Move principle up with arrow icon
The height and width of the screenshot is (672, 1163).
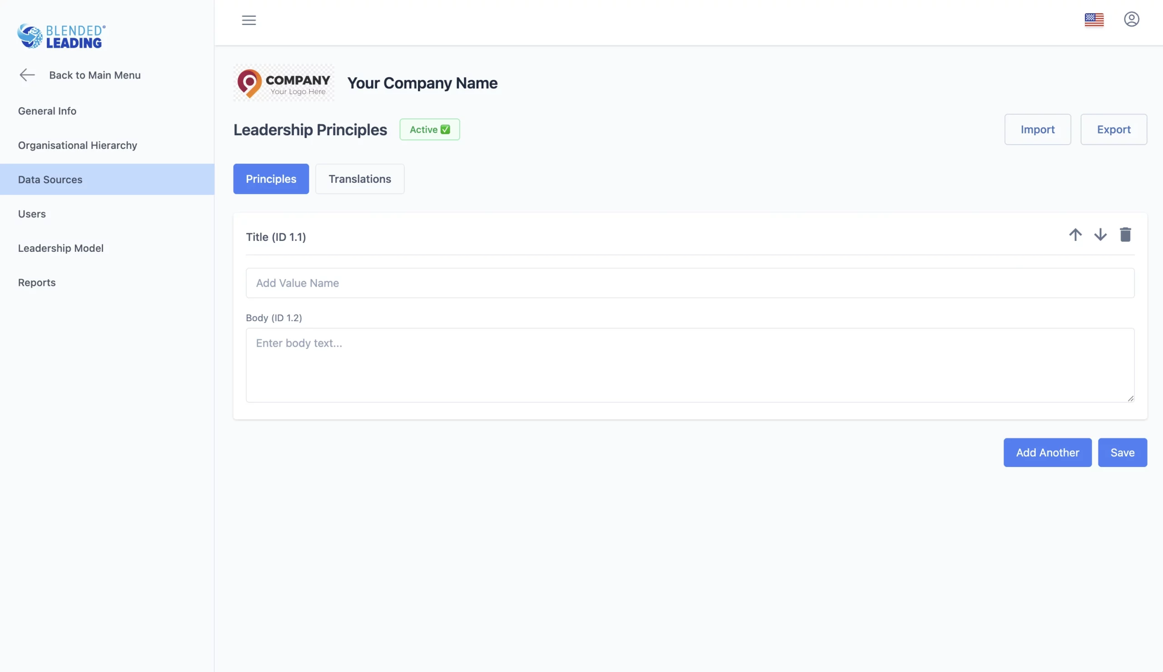pyautogui.click(x=1075, y=235)
